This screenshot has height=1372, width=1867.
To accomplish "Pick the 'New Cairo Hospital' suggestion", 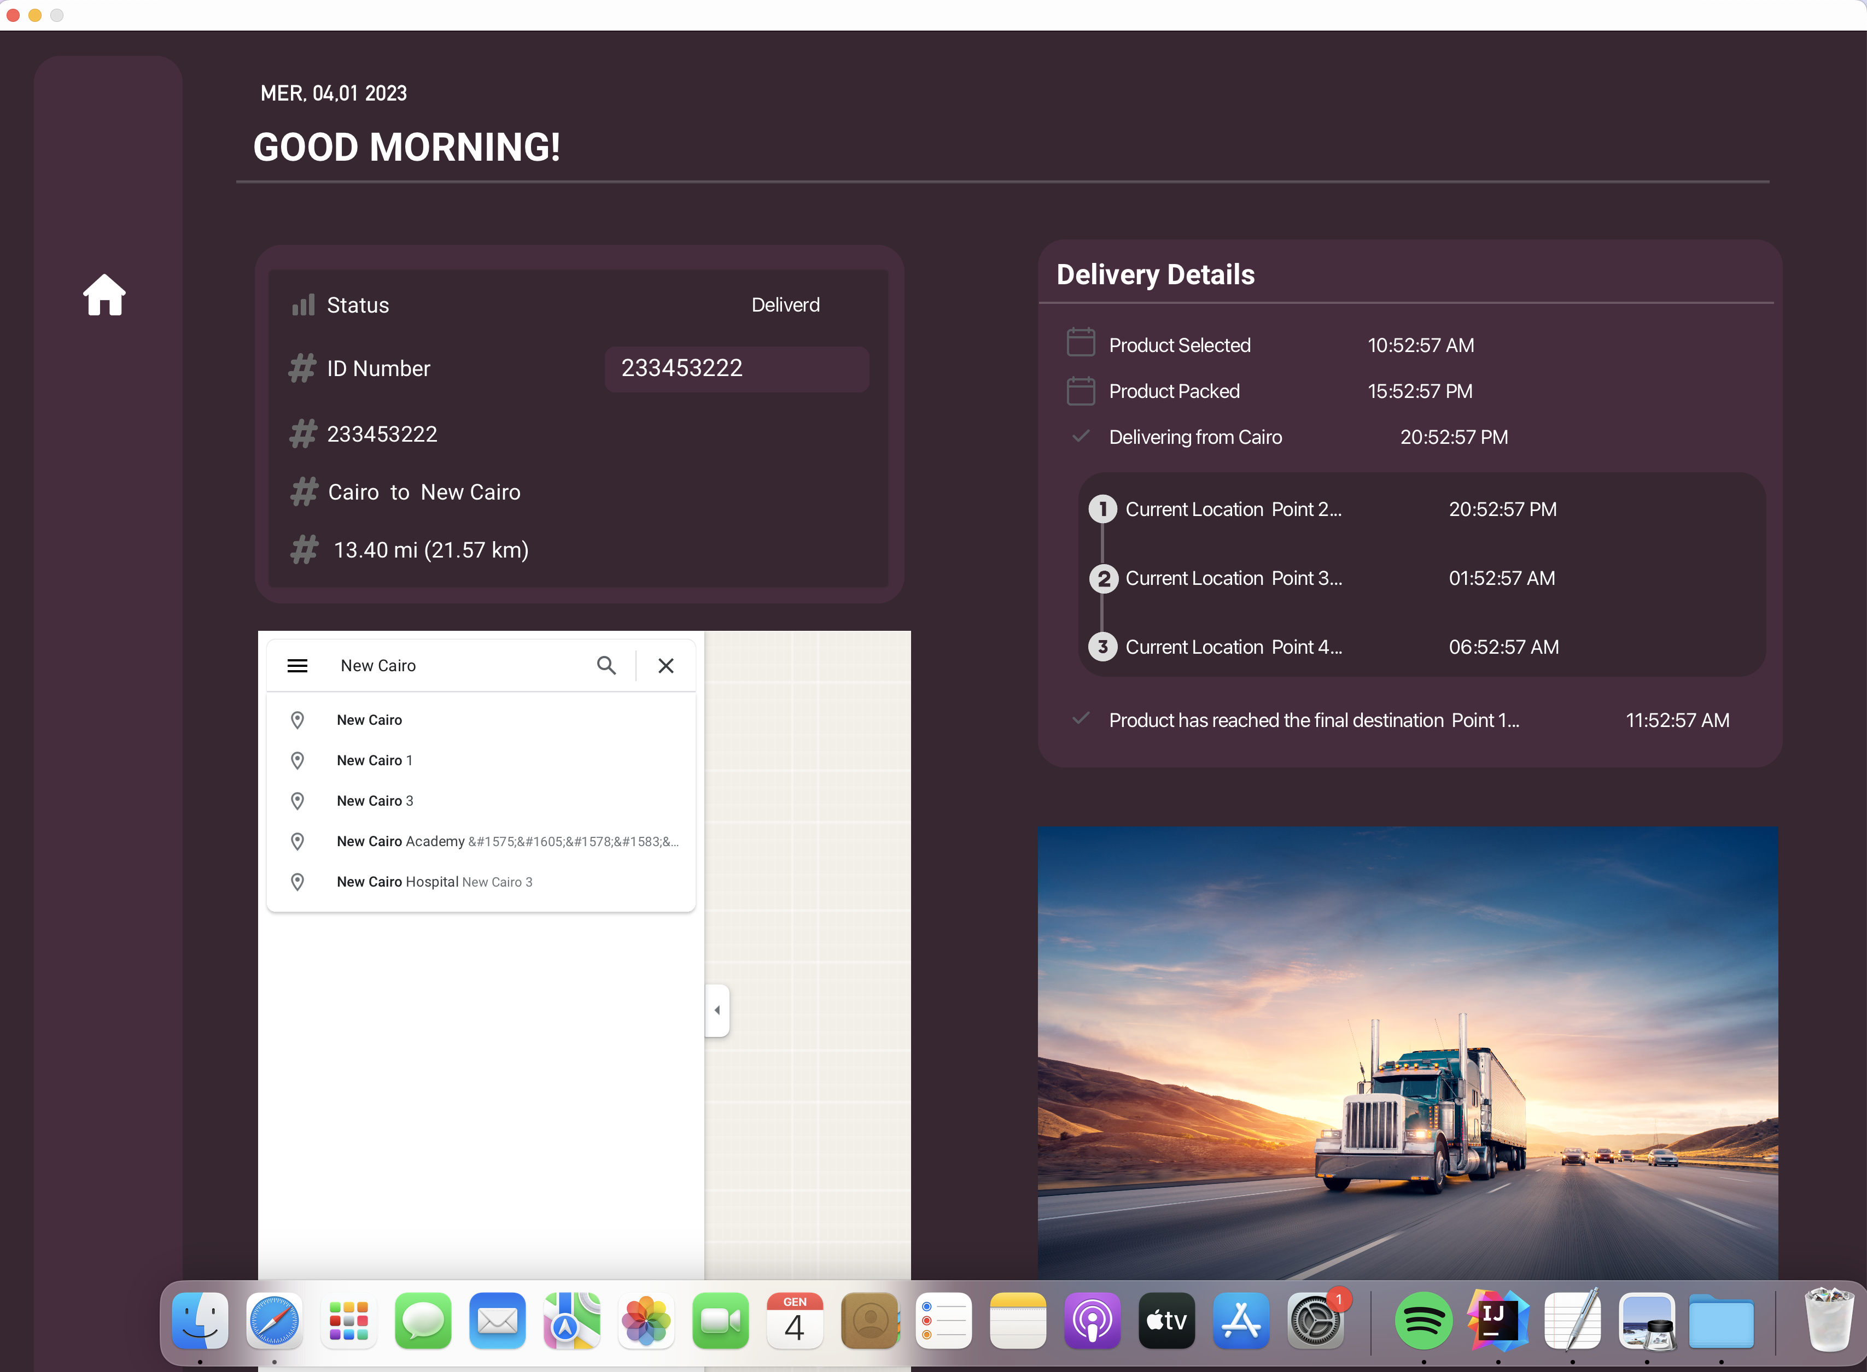I will [x=480, y=882].
